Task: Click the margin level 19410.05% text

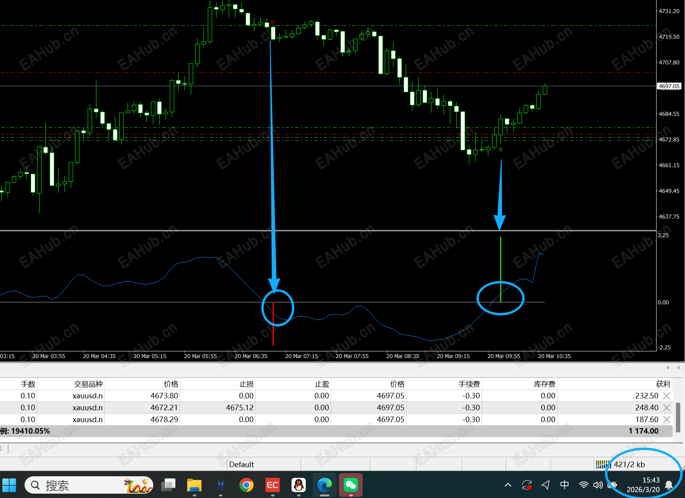Action: pyautogui.click(x=30, y=431)
